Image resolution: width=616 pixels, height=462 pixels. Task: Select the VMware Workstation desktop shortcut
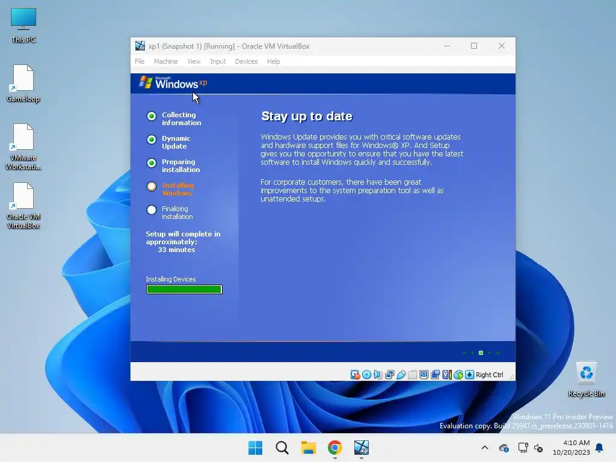click(x=23, y=147)
